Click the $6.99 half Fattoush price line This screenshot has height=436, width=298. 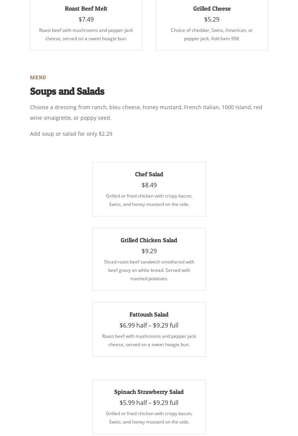(x=149, y=325)
